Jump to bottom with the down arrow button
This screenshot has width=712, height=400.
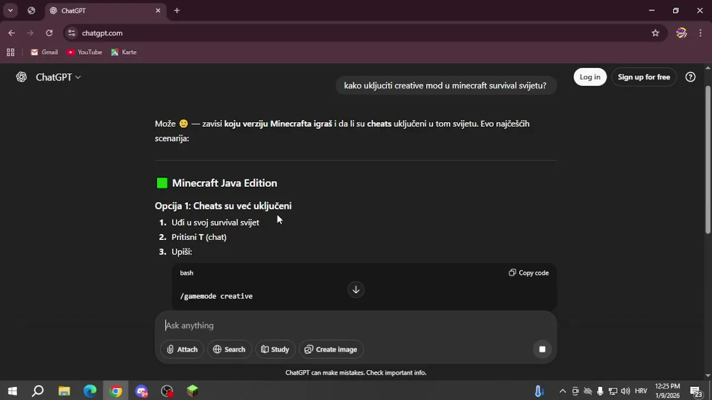(x=356, y=289)
